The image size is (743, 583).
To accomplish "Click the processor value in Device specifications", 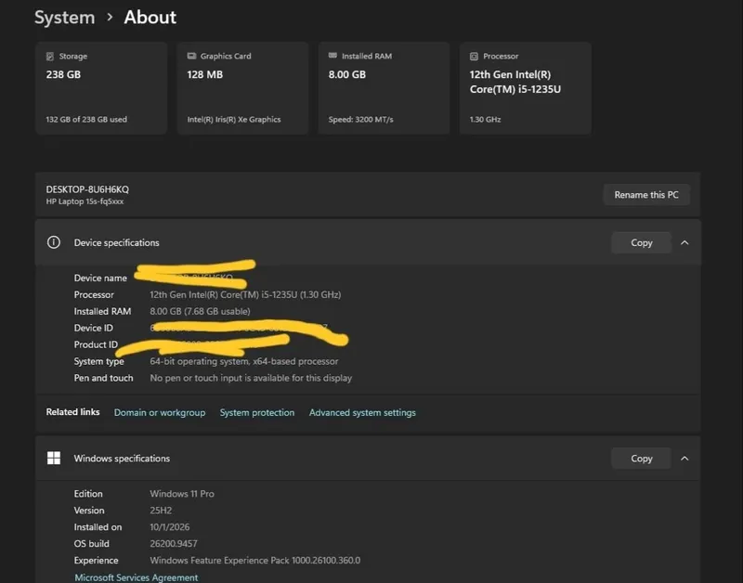I will (x=245, y=294).
